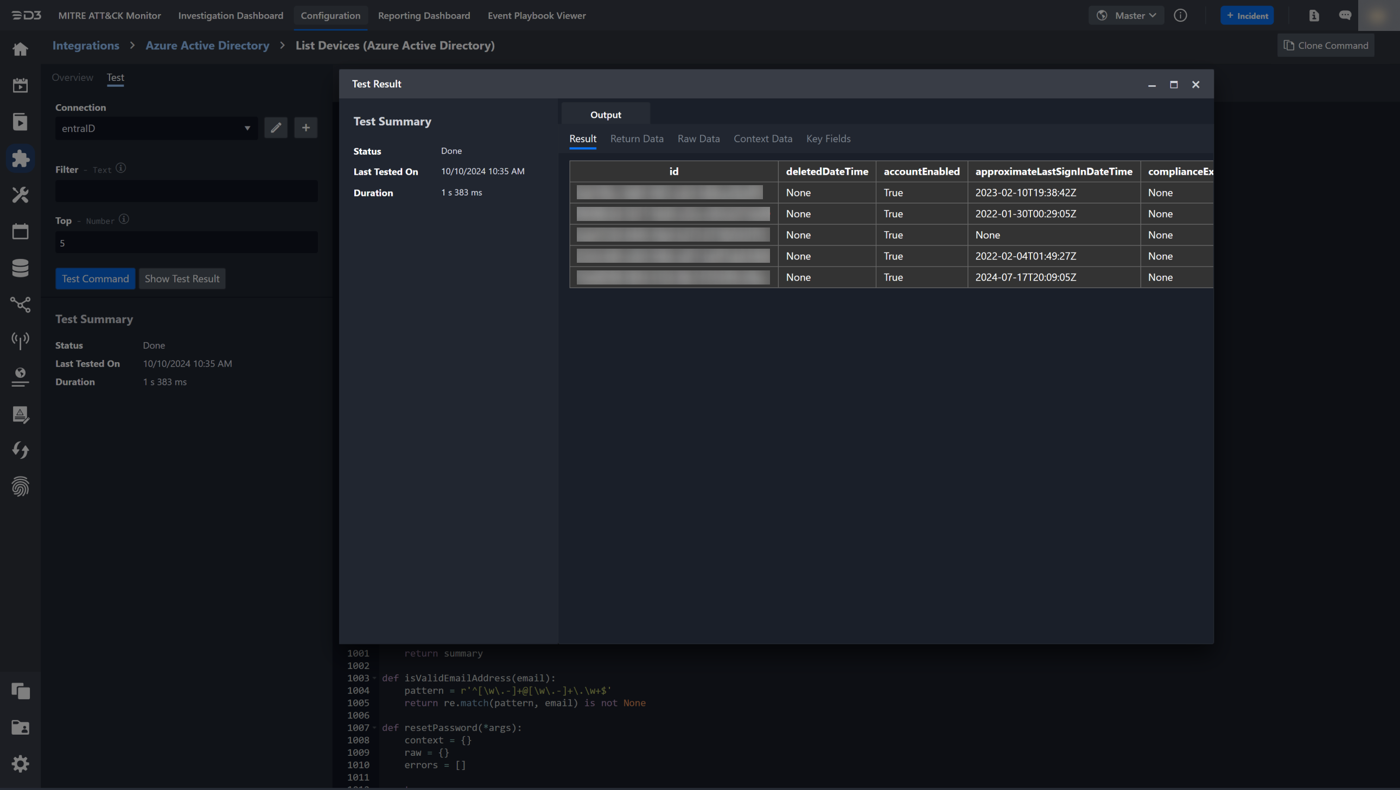
Task: Click the settings gear in sidebar
Action: pyautogui.click(x=20, y=764)
